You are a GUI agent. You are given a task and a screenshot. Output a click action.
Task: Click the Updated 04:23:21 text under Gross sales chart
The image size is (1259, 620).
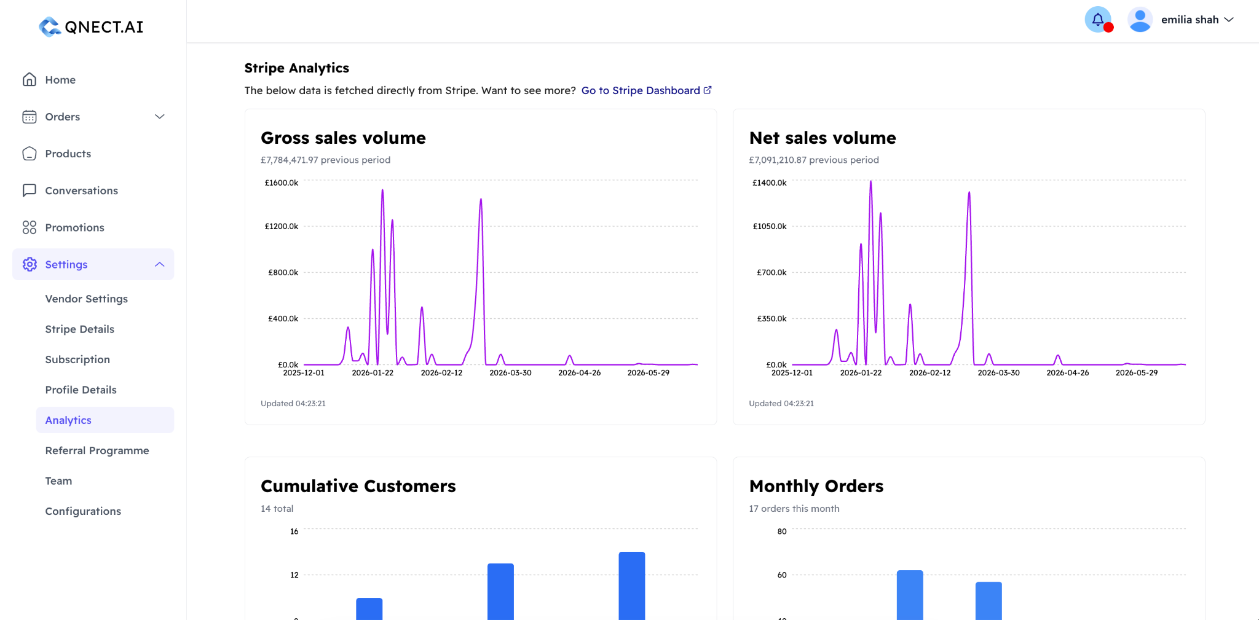(293, 404)
